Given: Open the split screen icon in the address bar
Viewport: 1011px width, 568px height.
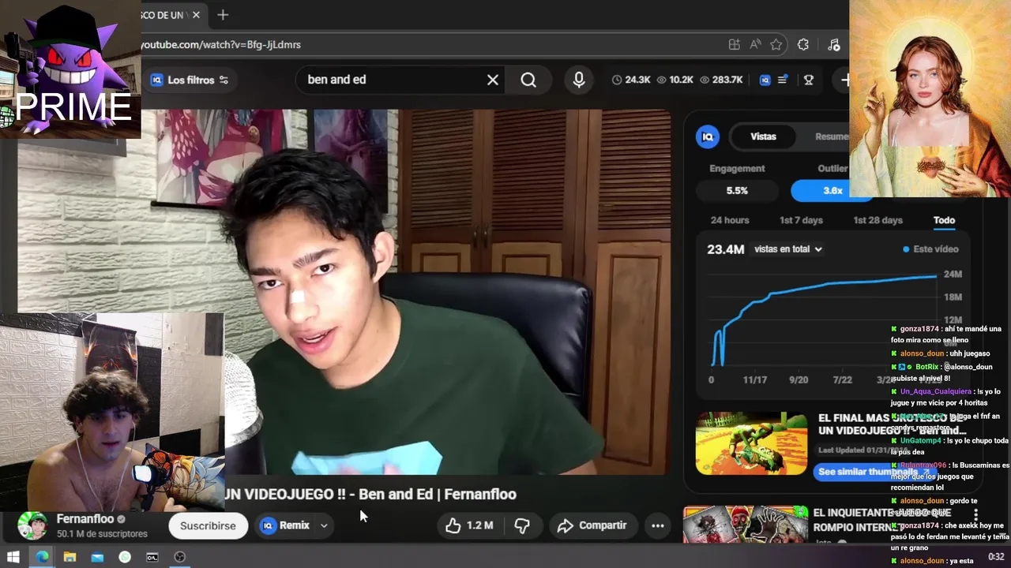Looking at the screenshot, I should 735,45.
